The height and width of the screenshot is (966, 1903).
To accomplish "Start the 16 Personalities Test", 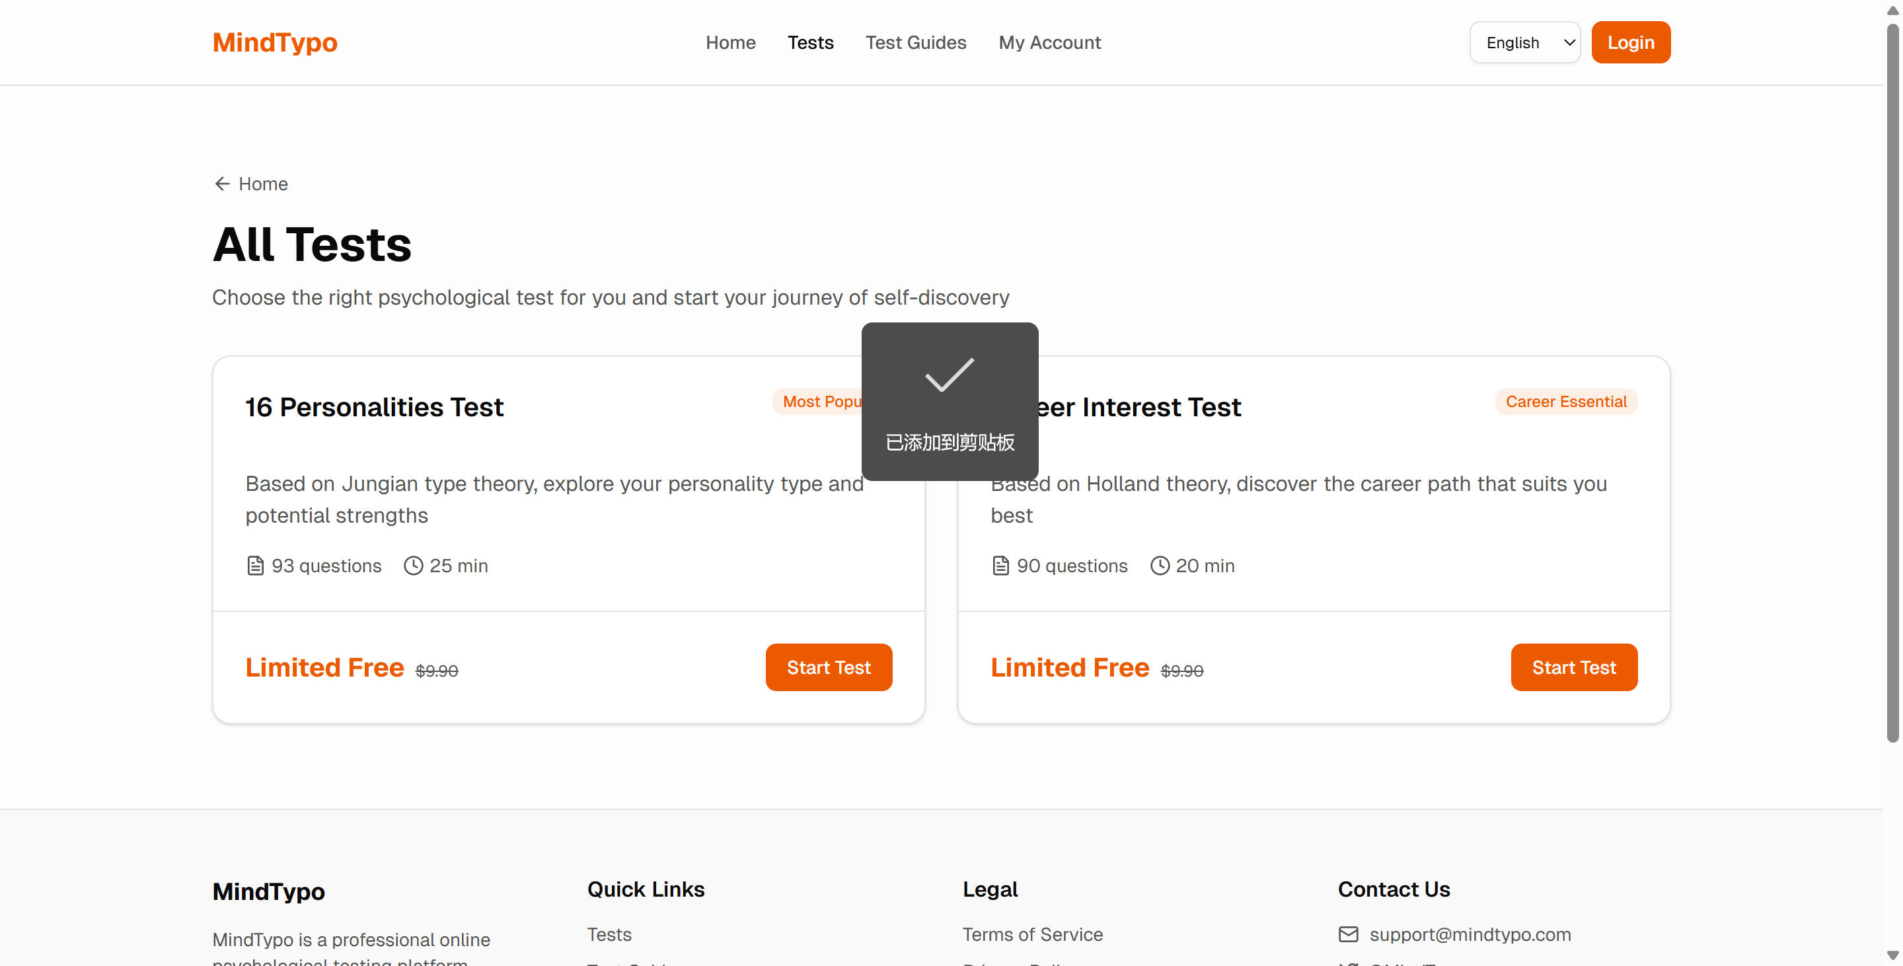I will (x=828, y=667).
